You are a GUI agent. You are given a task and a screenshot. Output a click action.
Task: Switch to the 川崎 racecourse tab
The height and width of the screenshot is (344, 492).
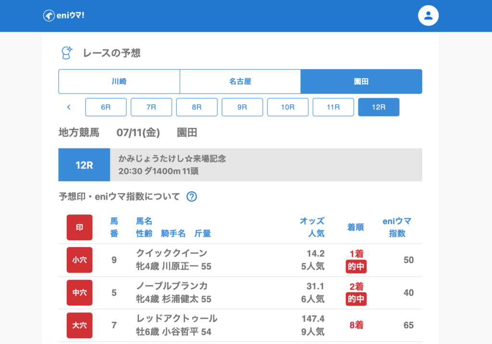(119, 82)
